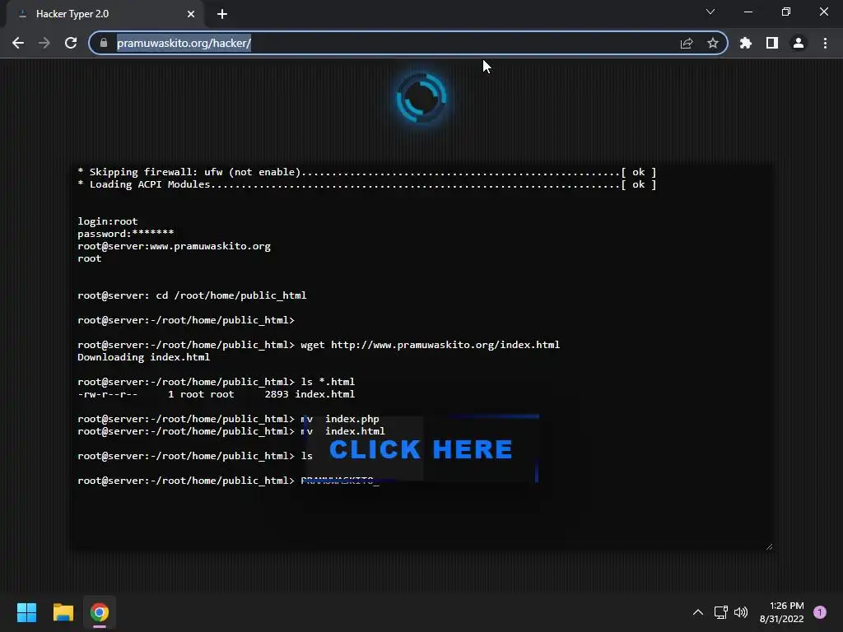Click the CLICK HERE banner
The width and height of the screenshot is (843, 632).
pos(421,449)
